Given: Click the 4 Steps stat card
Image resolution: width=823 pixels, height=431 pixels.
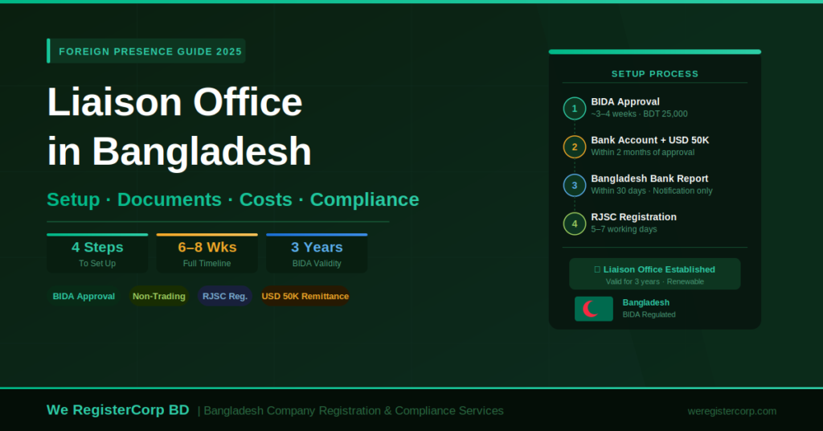Looking at the screenshot, I should point(97,253).
